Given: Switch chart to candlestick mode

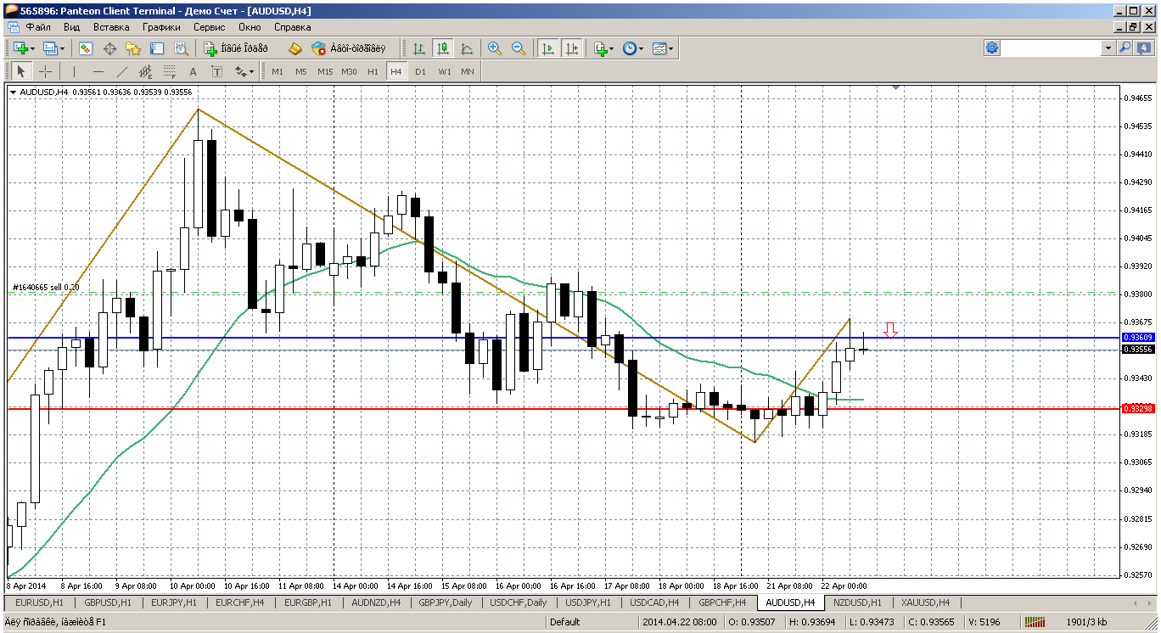Looking at the screenshot, I should [443, 48].
